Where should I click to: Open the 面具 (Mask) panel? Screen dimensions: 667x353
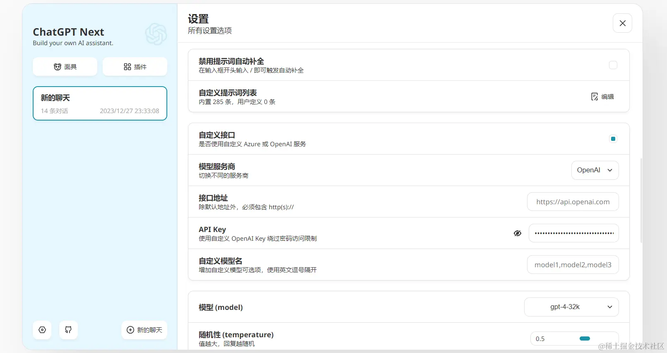(x=65, y=67)
